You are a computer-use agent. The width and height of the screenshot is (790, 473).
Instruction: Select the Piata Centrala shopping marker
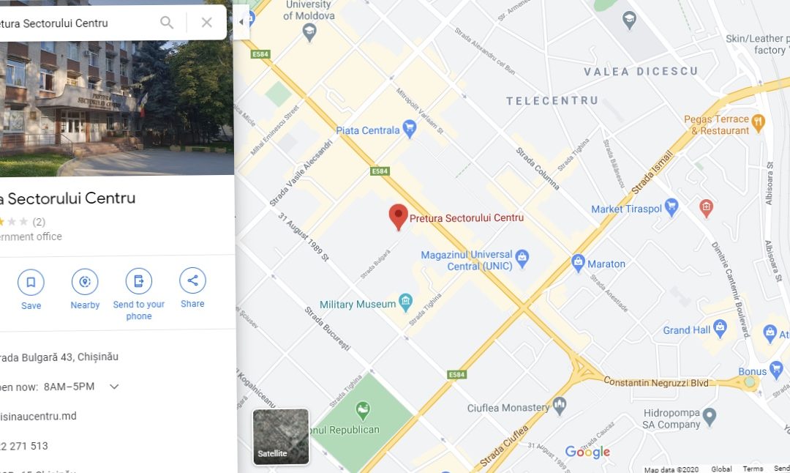[410, 129]
